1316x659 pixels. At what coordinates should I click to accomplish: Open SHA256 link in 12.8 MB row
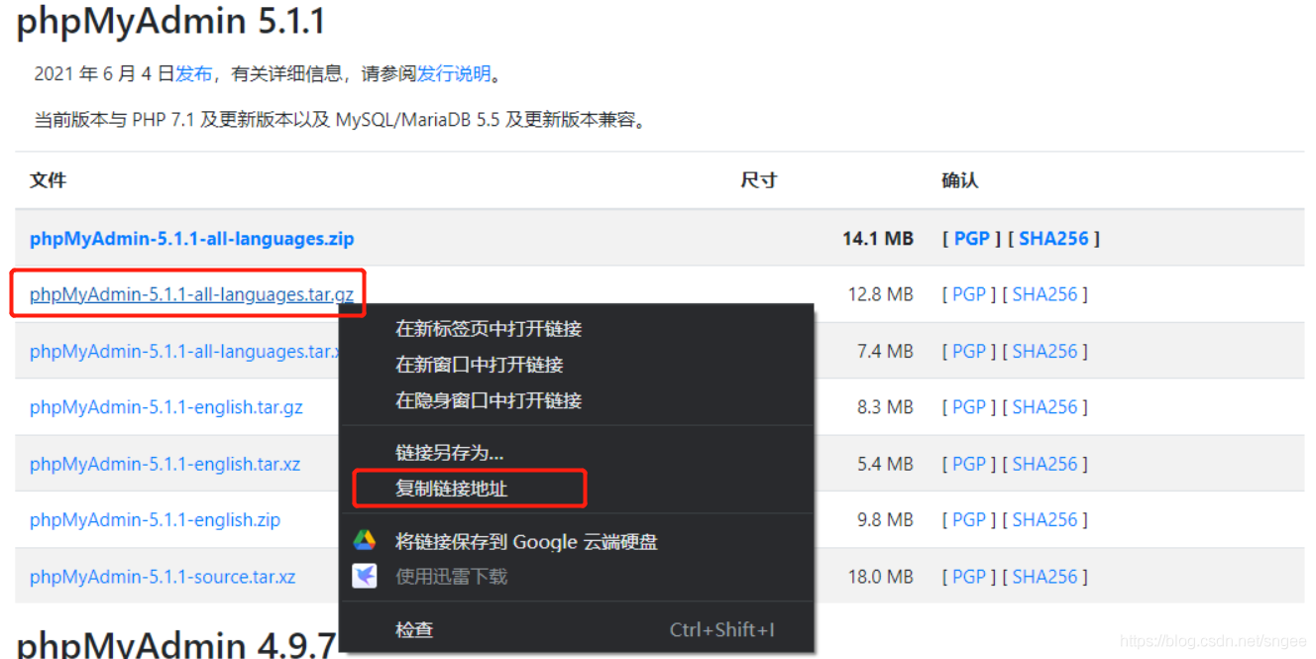(x=1044, y=294)
